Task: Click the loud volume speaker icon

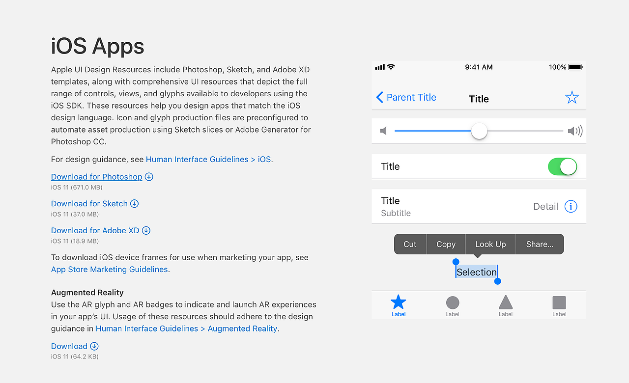Action: [575, 131]
